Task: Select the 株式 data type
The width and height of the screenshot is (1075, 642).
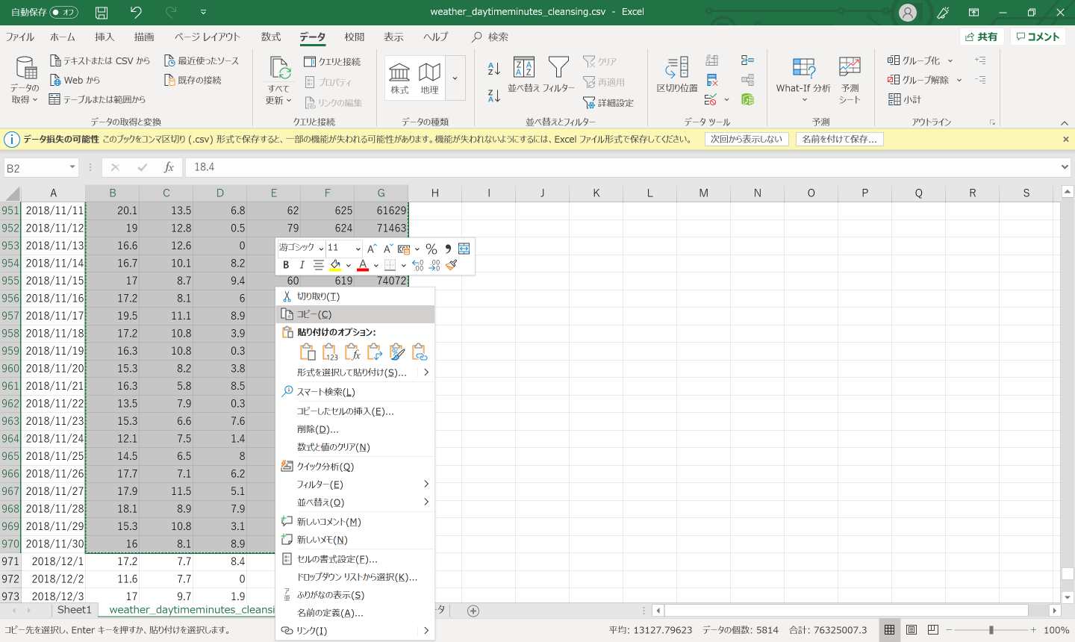Action: pos(399,78)
